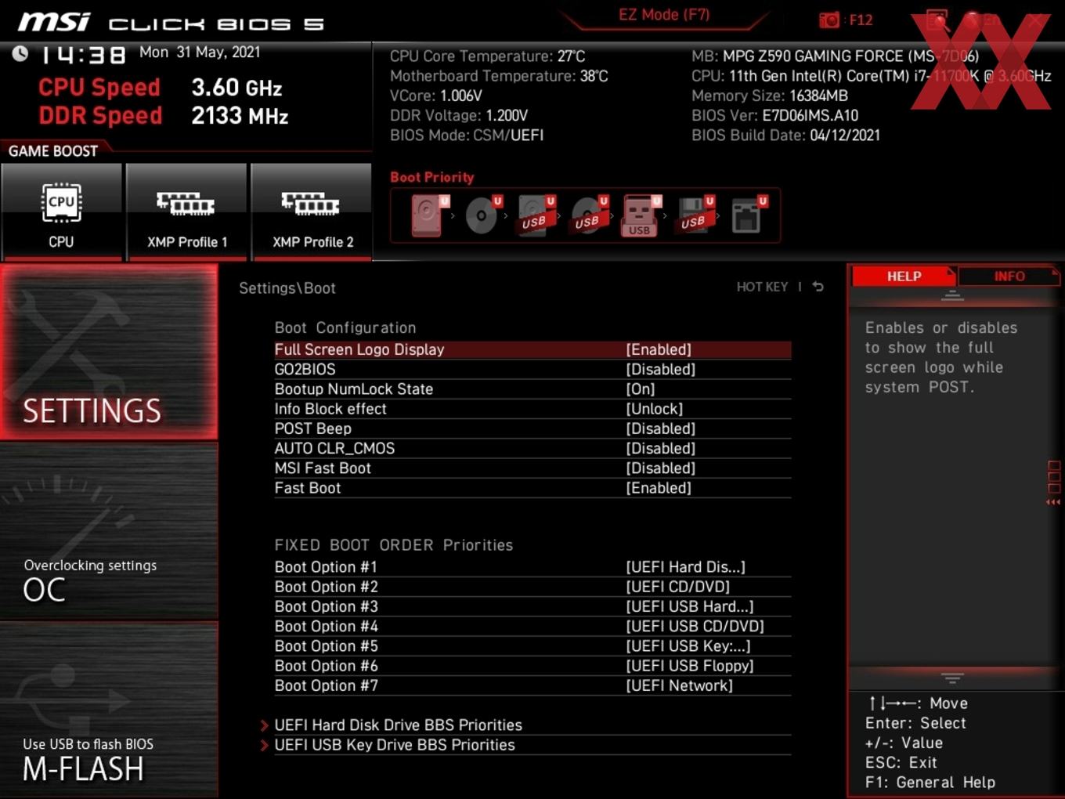Select the Info Block effect label
The width and height of the screenshot is (1065, 799).
330,409
